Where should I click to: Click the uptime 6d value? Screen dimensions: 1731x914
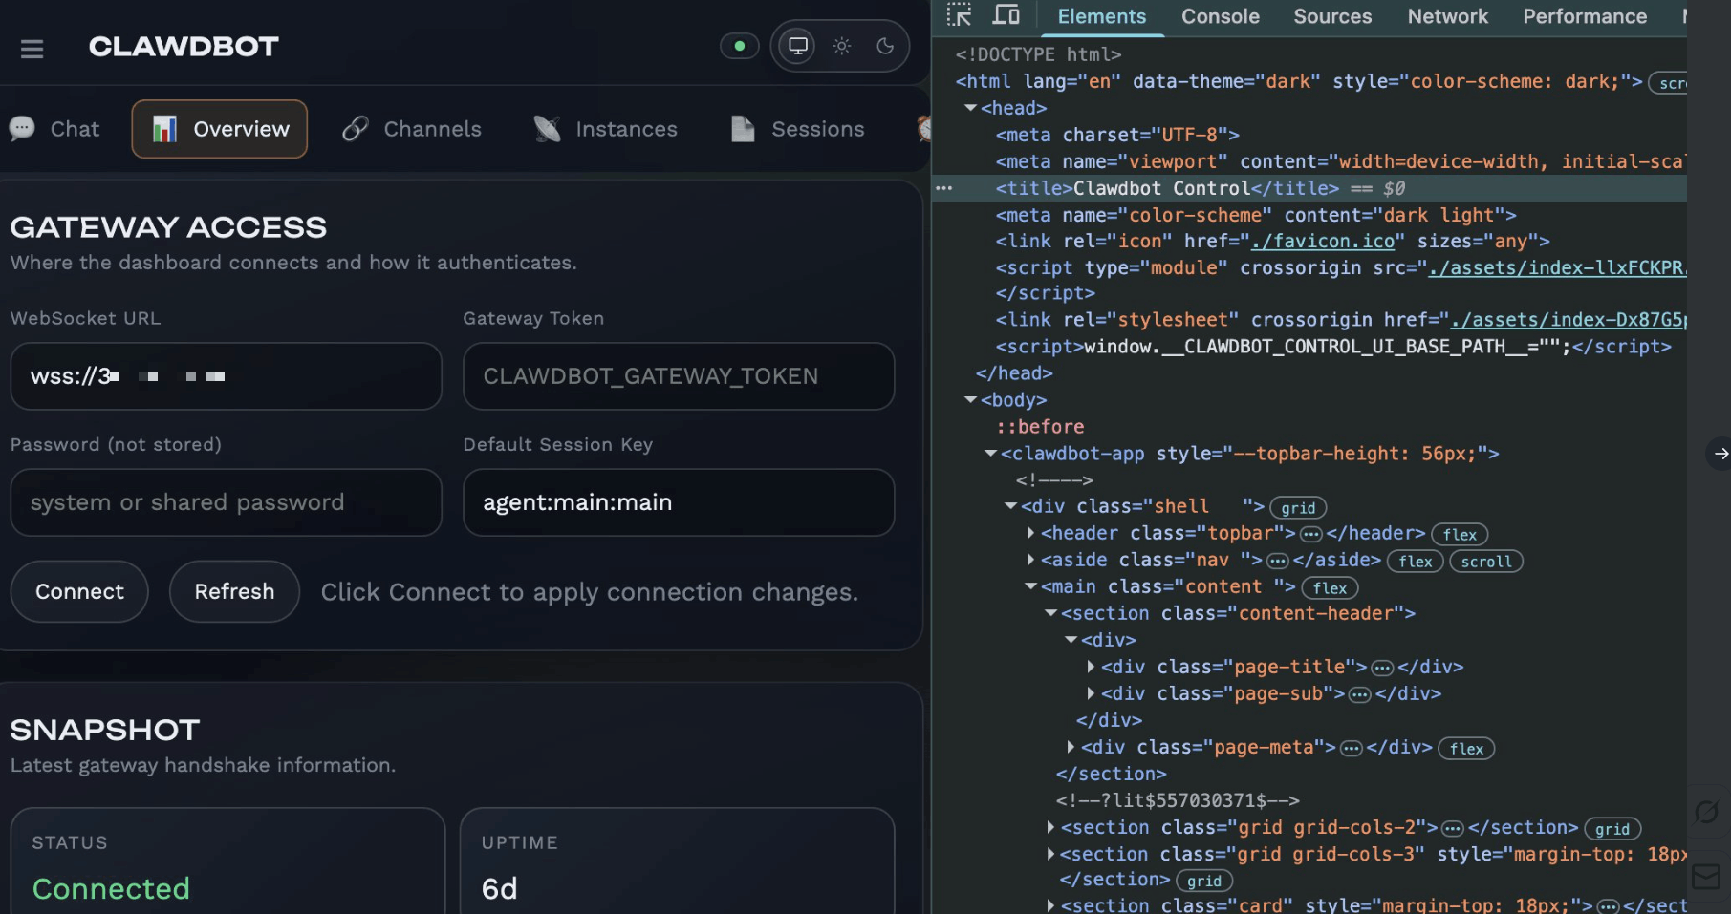[499, 888]
